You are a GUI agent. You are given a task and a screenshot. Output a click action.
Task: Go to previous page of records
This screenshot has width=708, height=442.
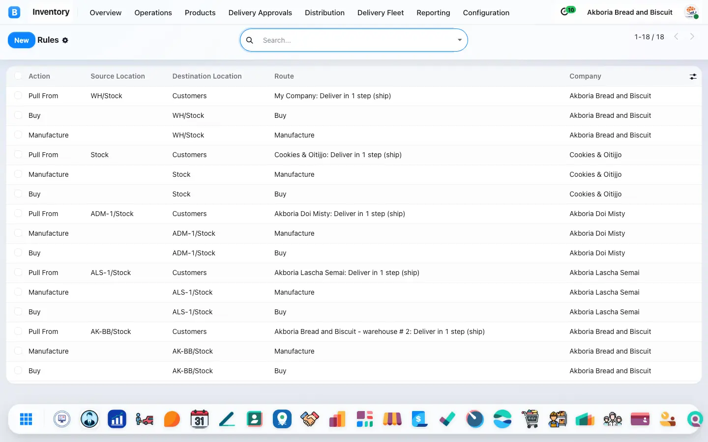pyautogui.click(x=677, y=36)
